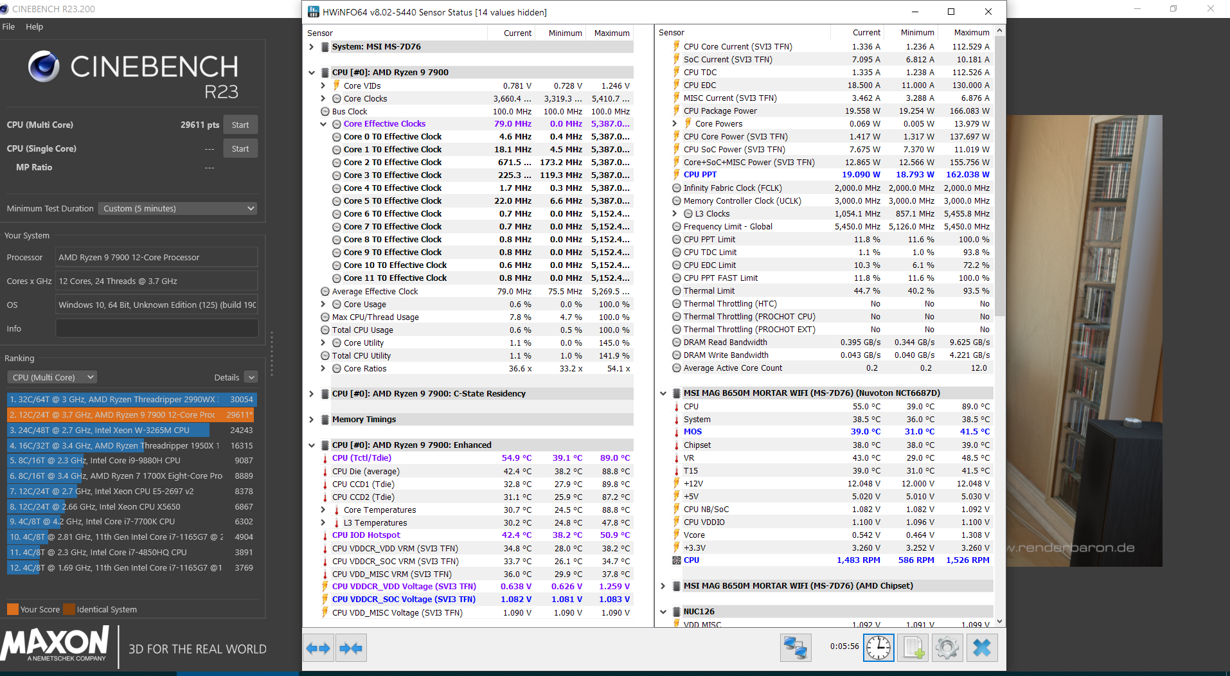Open the Minimum Test Duration dropdown in Cinebench
This screenshot has height=676, width=1230.
click(x=178, y=208)
